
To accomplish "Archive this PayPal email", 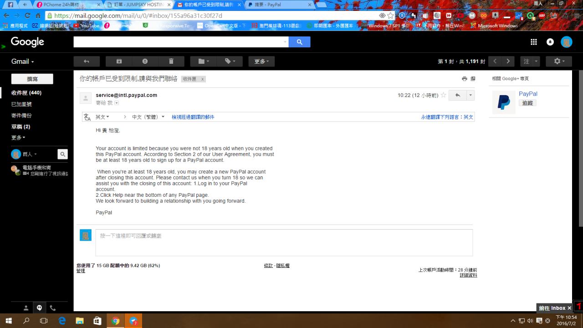I will click(119, 61).
